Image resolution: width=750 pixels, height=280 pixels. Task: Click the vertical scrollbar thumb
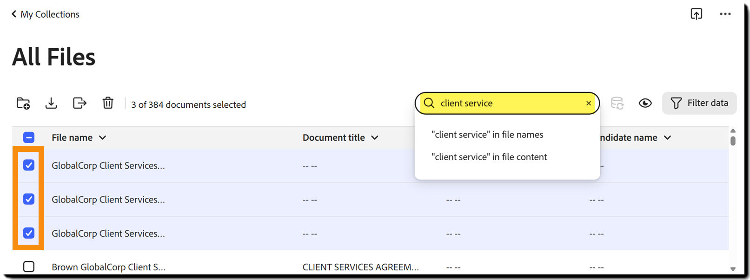click(733, 140)
